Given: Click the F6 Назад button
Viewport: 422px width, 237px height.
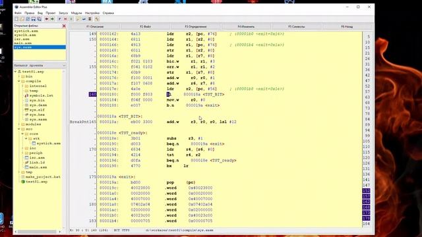Looking at the screenshot, I should tap(347, 26).
